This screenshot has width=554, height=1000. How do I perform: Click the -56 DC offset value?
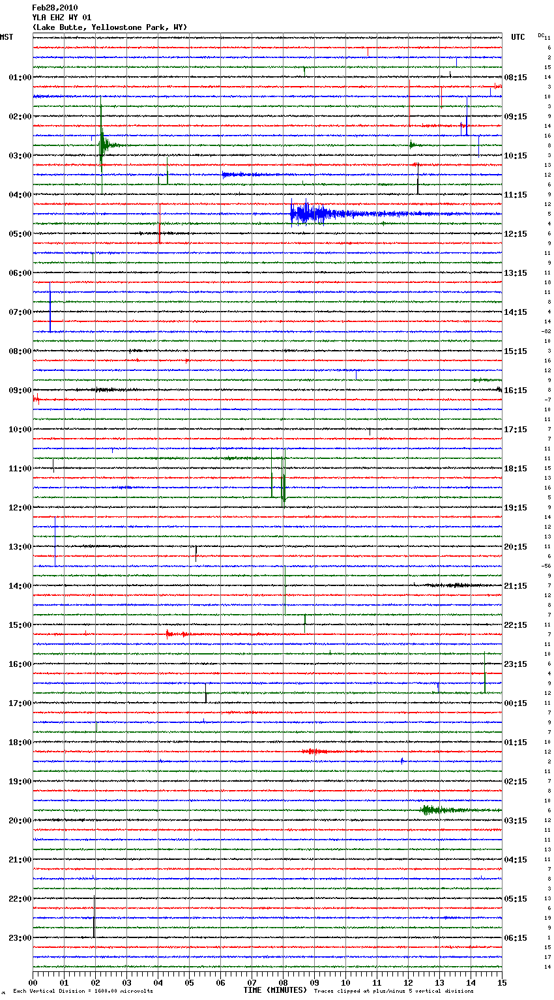pos(546,566)
